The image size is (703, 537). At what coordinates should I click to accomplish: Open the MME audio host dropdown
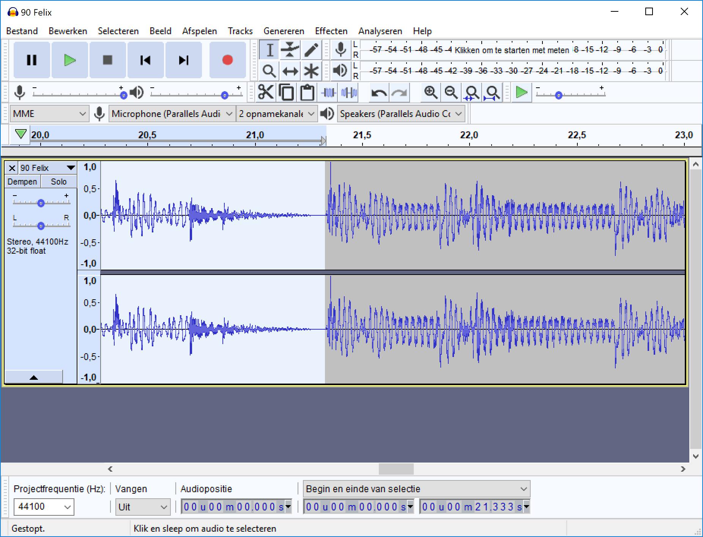(49, 114)
